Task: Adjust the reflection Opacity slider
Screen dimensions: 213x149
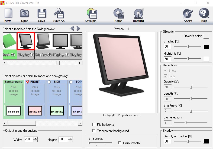Action: pos(191,87)
